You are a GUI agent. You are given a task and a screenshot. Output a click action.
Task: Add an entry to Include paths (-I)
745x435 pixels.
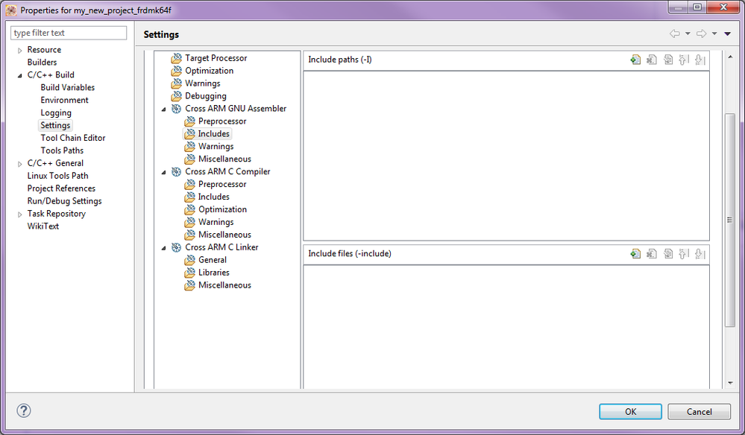(x=635, y=60)
